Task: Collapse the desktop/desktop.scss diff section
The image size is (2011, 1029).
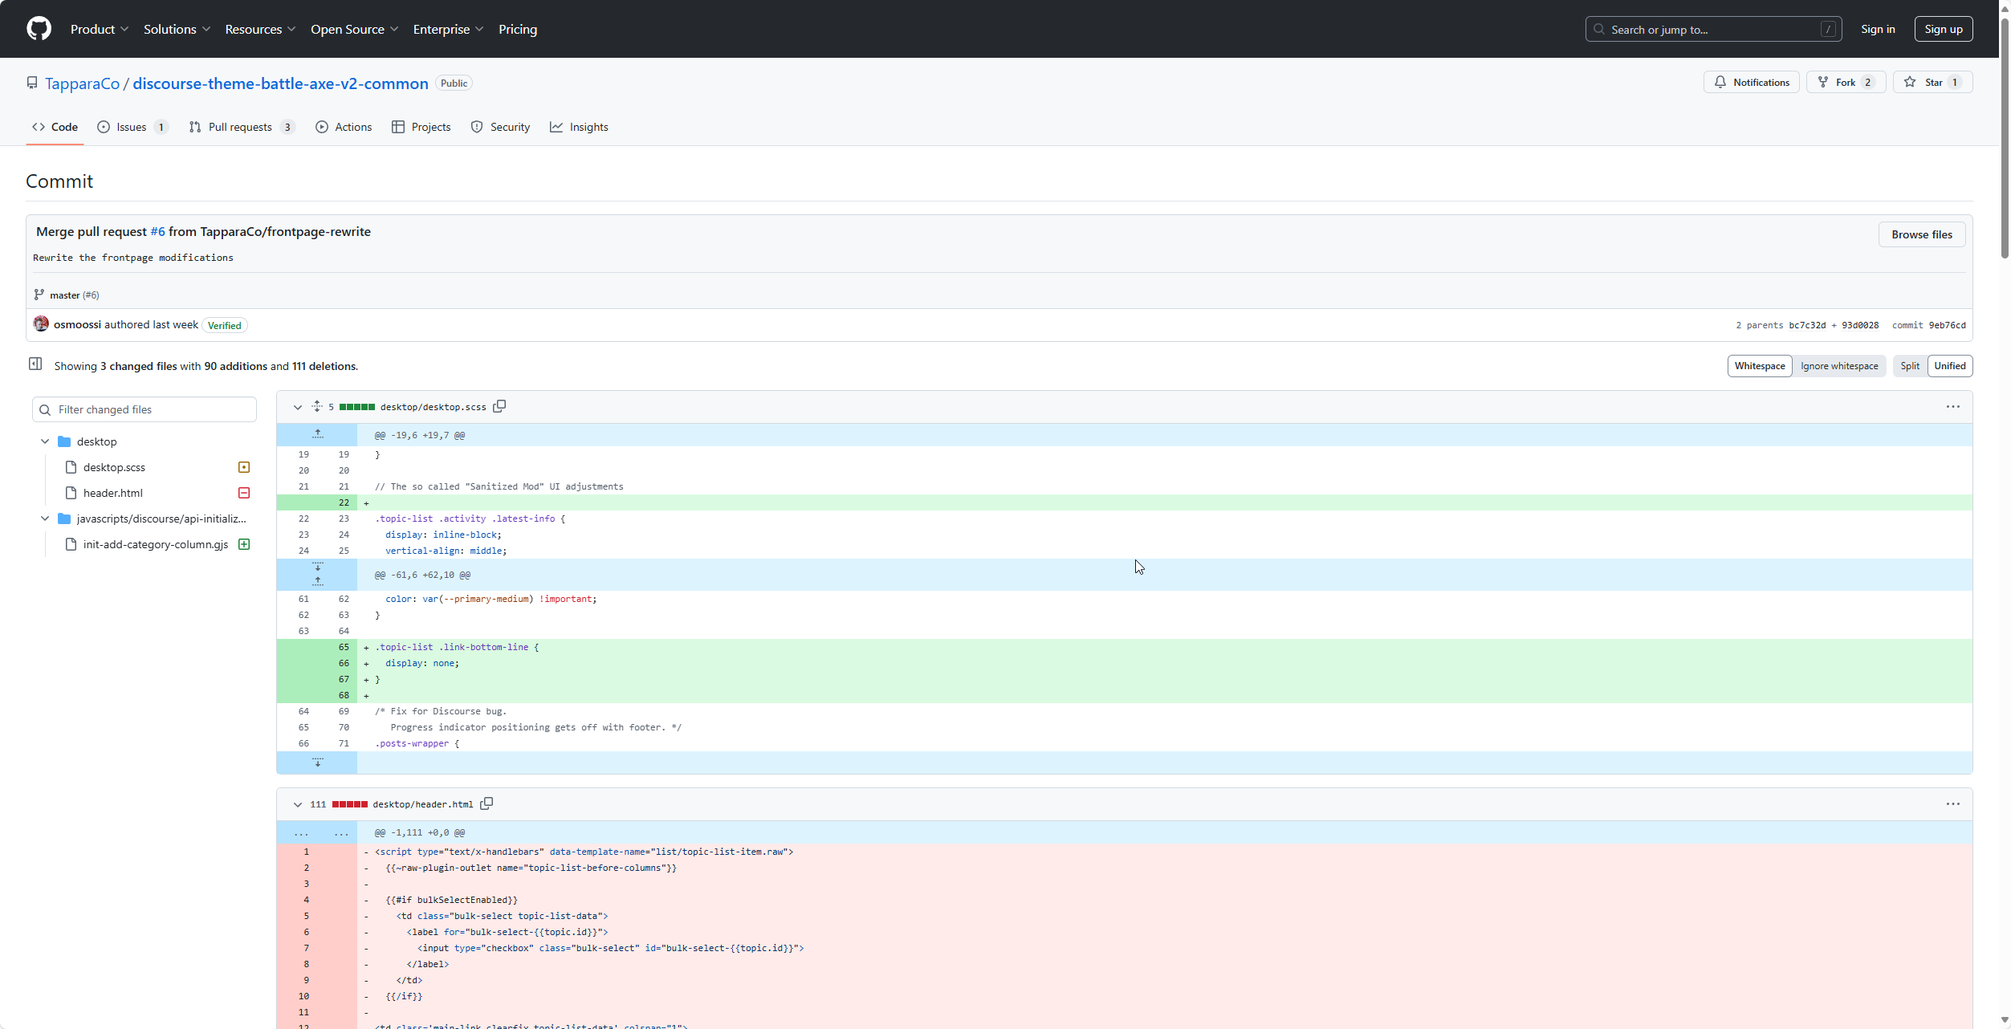Action: tap(298, 407)
